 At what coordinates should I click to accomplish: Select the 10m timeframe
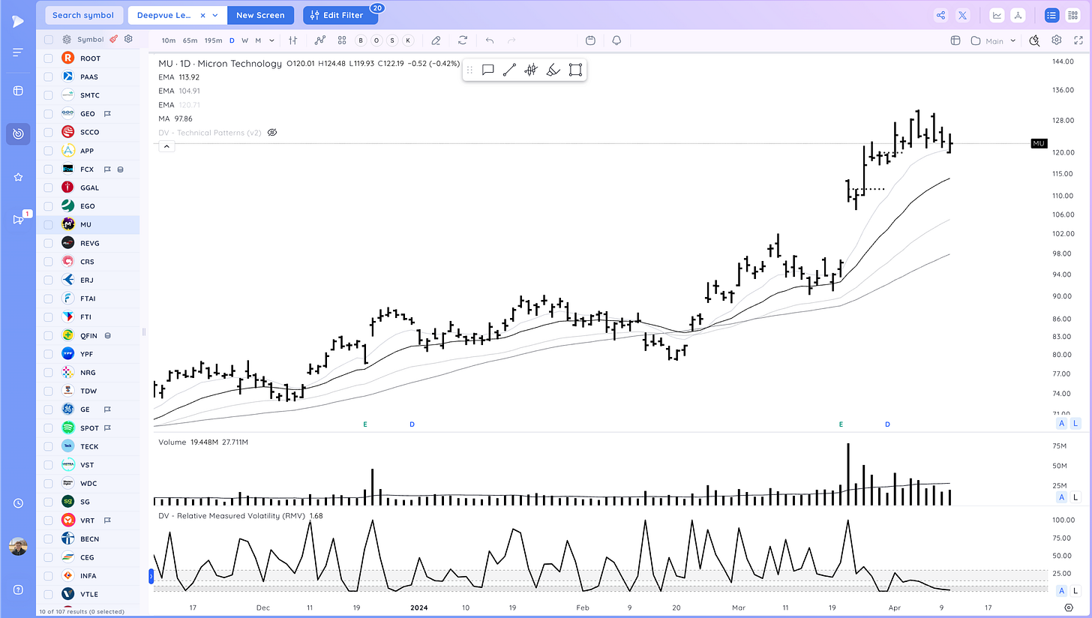coord(169,40)
